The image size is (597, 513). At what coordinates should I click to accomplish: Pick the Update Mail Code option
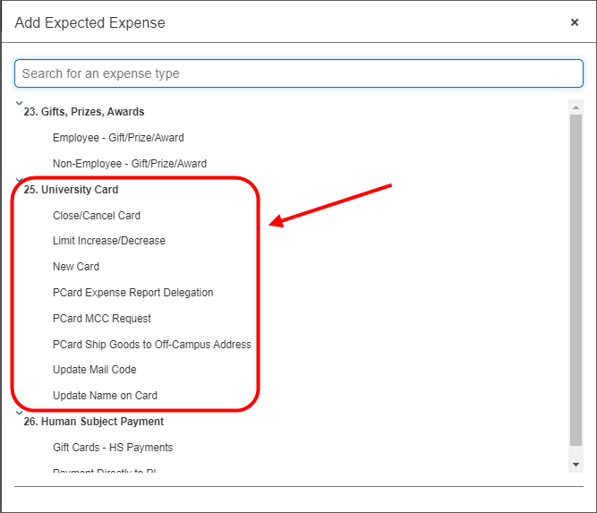95,370
